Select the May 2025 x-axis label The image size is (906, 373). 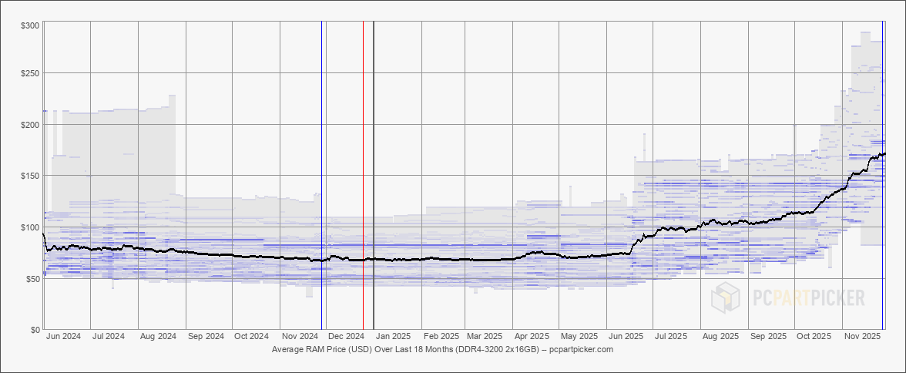579,337
